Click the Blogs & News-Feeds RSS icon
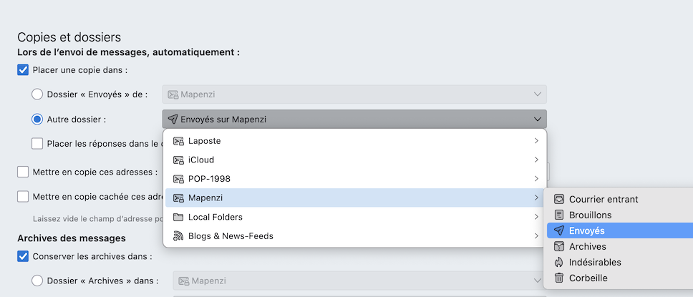The width and height of the screenshot is (693, 297). [x=178, y=236]
